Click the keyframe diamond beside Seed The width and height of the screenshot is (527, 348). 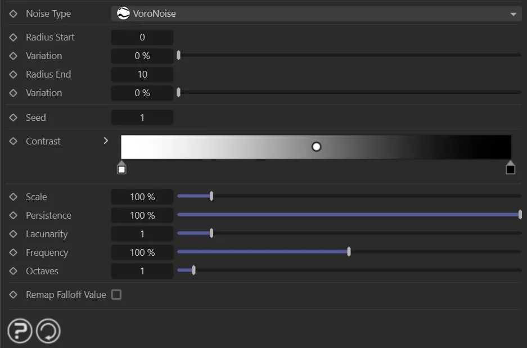pyautogui.click(x=13, y=117)
